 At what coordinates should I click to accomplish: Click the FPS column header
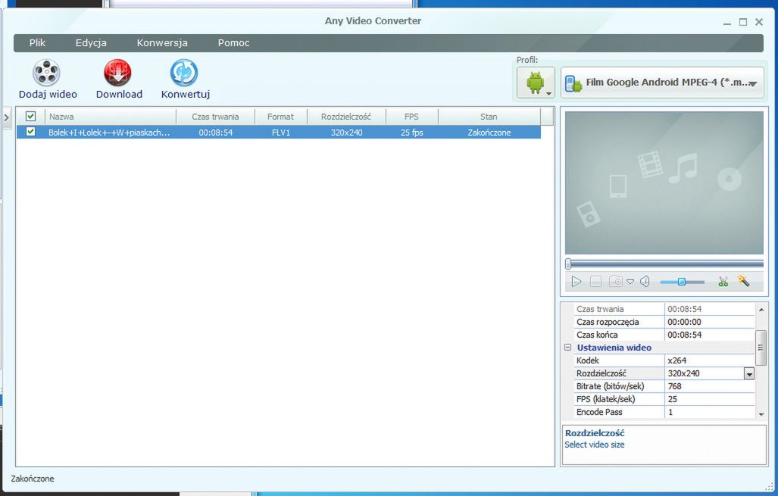[x=412, y=117]
